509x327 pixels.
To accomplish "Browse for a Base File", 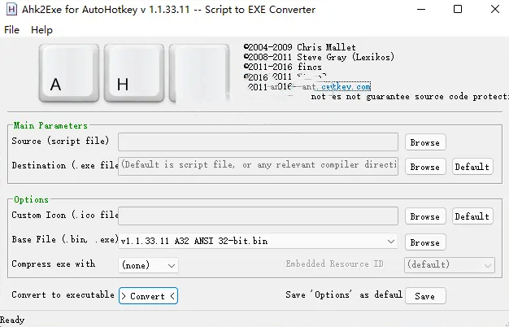I will (x=425, y=242).
